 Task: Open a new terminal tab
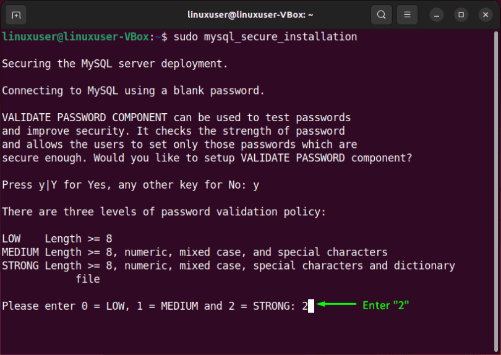point(16,15)
